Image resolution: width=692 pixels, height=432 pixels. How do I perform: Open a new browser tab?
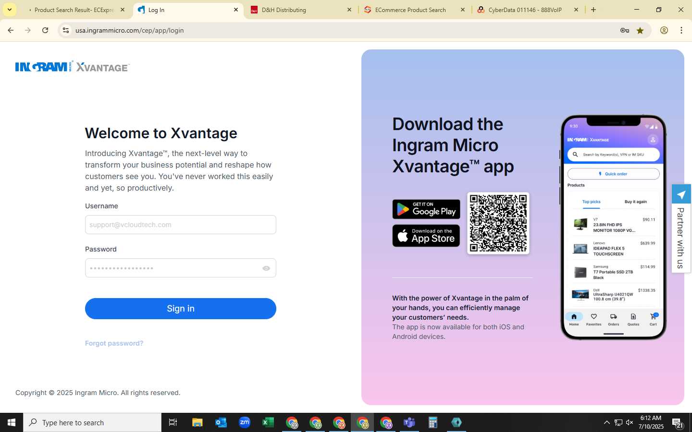[593, 10]
